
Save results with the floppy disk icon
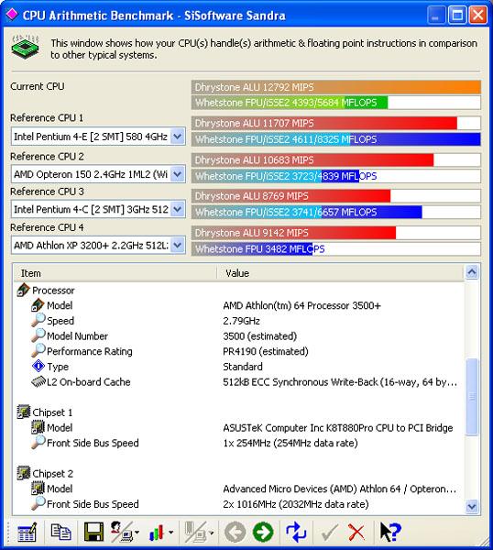click(93, 532)
